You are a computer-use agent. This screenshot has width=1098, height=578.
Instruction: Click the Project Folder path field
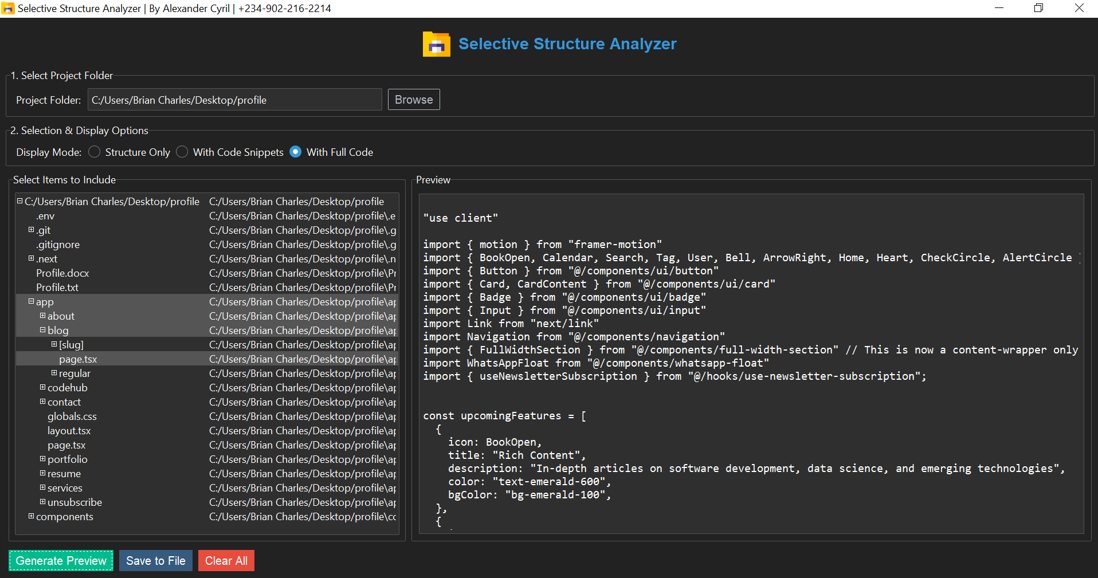tap(235, 100)
